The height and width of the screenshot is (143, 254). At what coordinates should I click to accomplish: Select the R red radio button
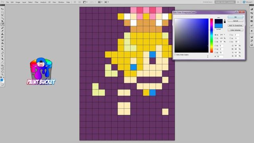click(x=215, y=46)
